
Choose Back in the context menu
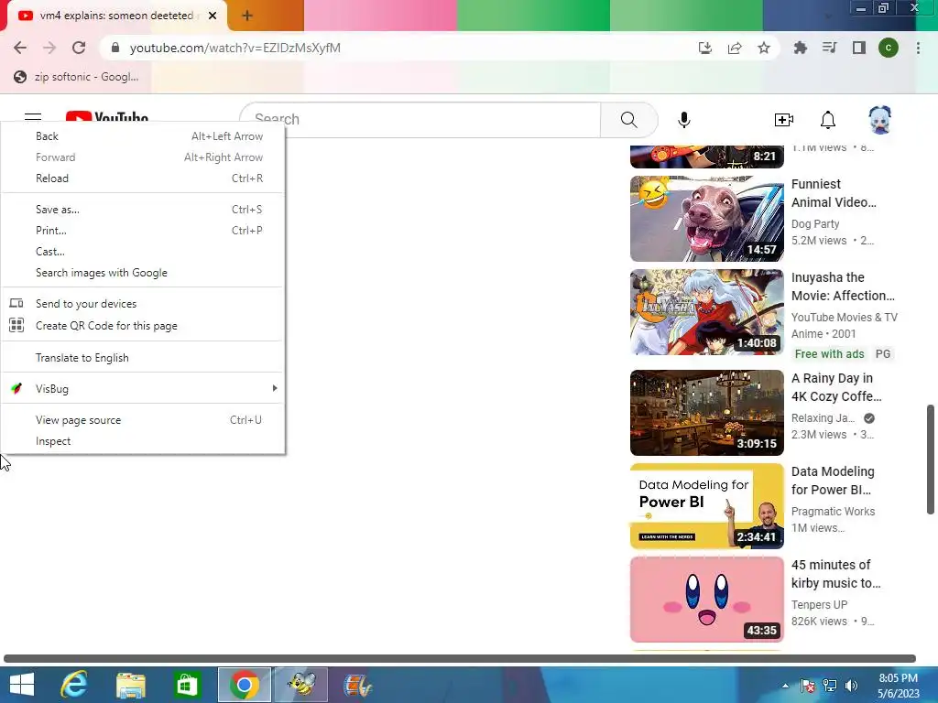pyautogui.click(x=143, y=136)
